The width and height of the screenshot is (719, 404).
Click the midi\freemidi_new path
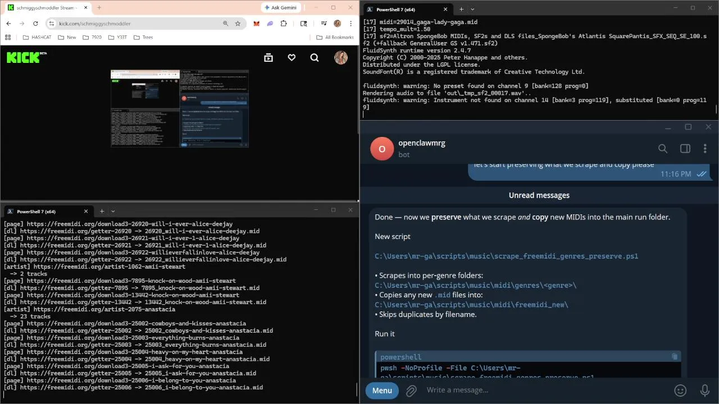[x=471, y=305]
